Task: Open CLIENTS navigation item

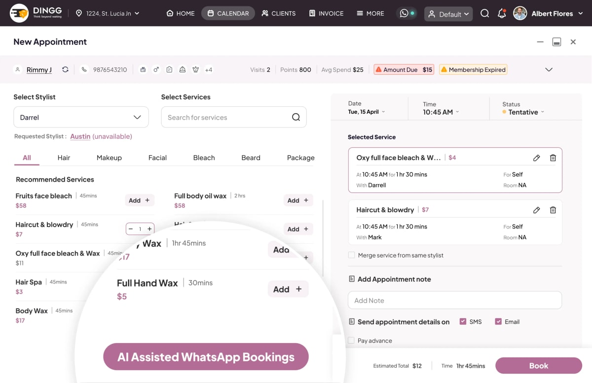Action: (279, 13)
